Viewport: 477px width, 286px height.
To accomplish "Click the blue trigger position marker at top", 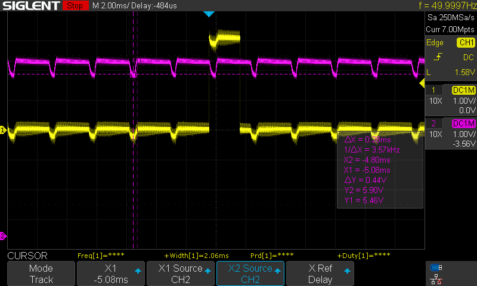I will point(208,14).
